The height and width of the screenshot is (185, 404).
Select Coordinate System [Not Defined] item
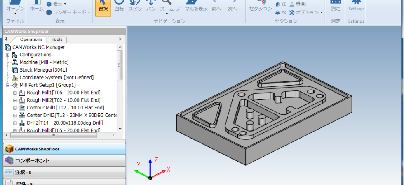coord(53,77)
